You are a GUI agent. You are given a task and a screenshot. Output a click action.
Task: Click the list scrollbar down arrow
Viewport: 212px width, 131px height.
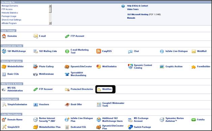pyautogui.click(x=50, y=23)
